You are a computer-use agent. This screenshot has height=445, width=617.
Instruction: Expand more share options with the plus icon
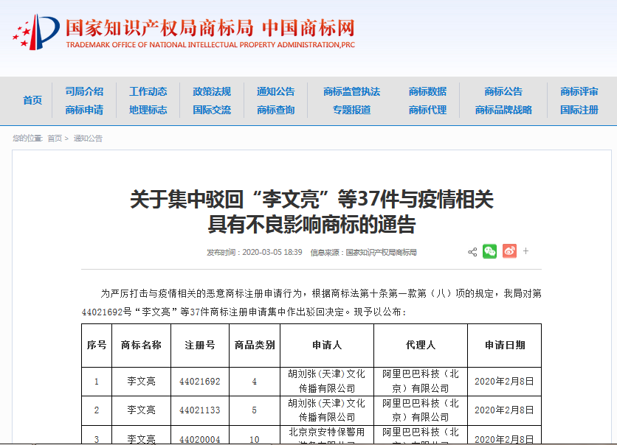[x=525, y=251]
